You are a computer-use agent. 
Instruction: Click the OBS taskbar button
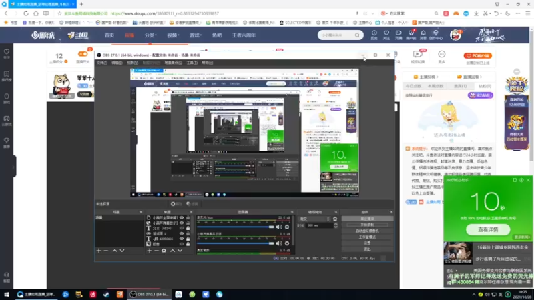click(x=150, y=295)
